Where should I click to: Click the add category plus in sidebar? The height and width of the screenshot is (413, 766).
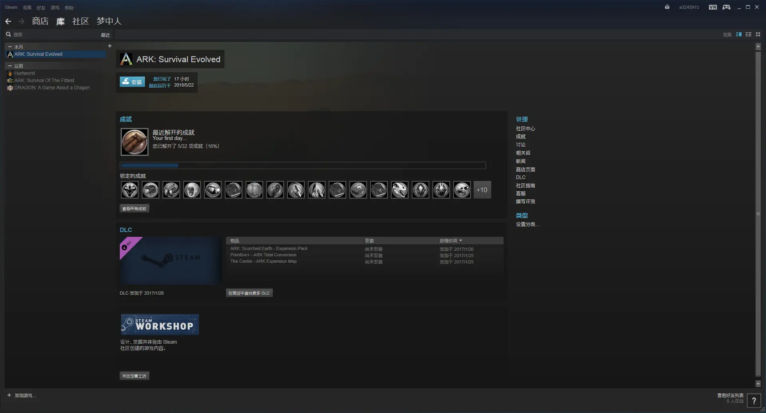[x=110, y=46]
